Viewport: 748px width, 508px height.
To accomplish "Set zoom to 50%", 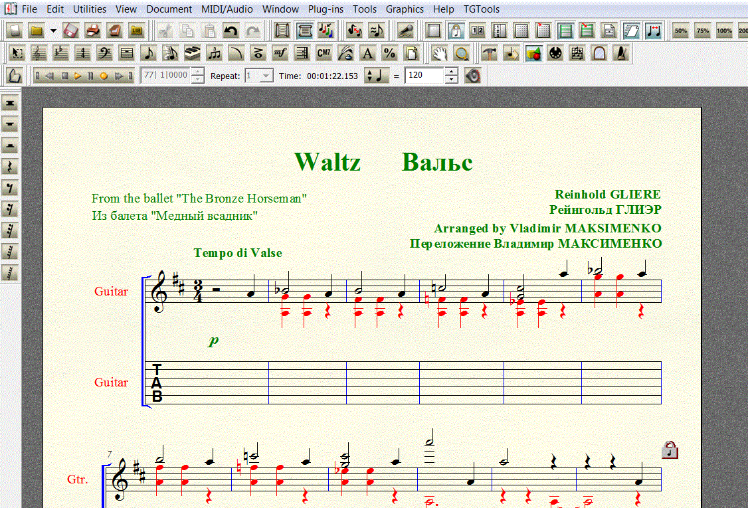I will pyautogui.click(x=681, y=31).
